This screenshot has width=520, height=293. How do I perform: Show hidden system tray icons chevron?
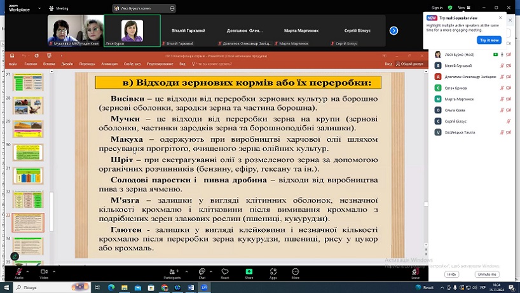click(442, 287)
